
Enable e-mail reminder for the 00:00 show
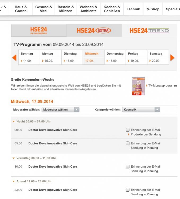point(128,130)
